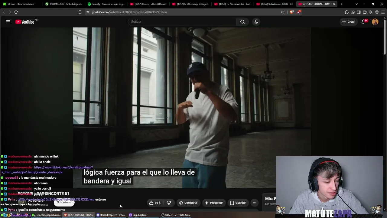Dislike the video

169,203
